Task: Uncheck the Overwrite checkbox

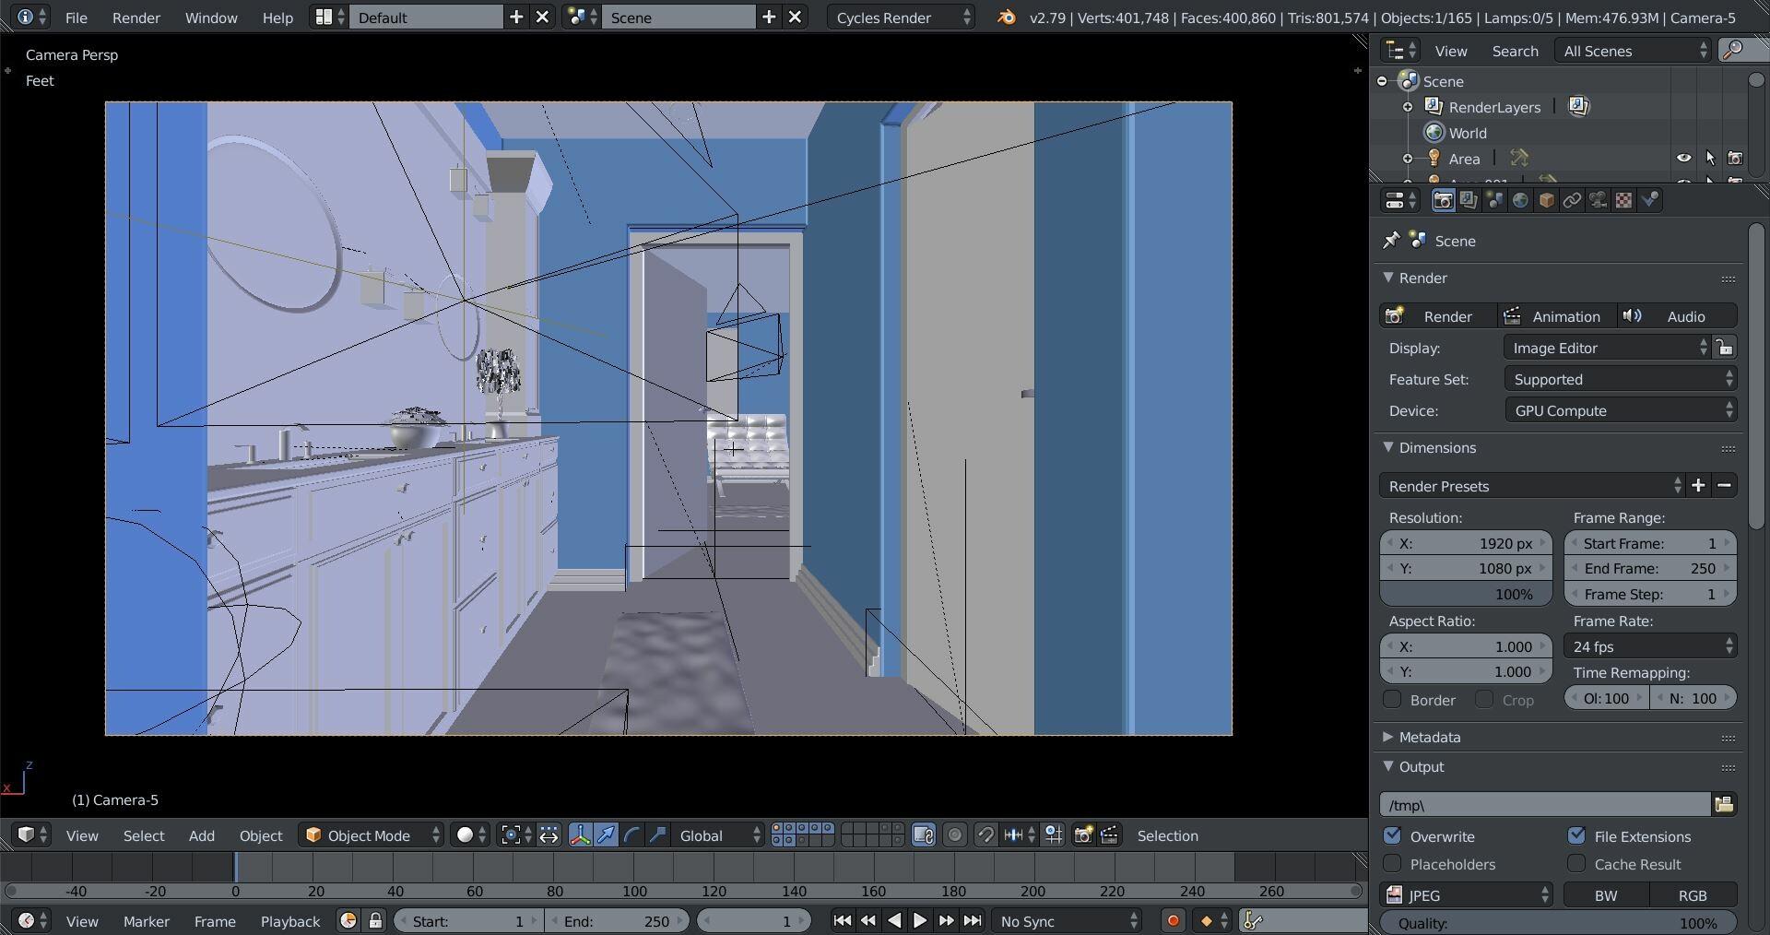Action: coord(1392,836)
